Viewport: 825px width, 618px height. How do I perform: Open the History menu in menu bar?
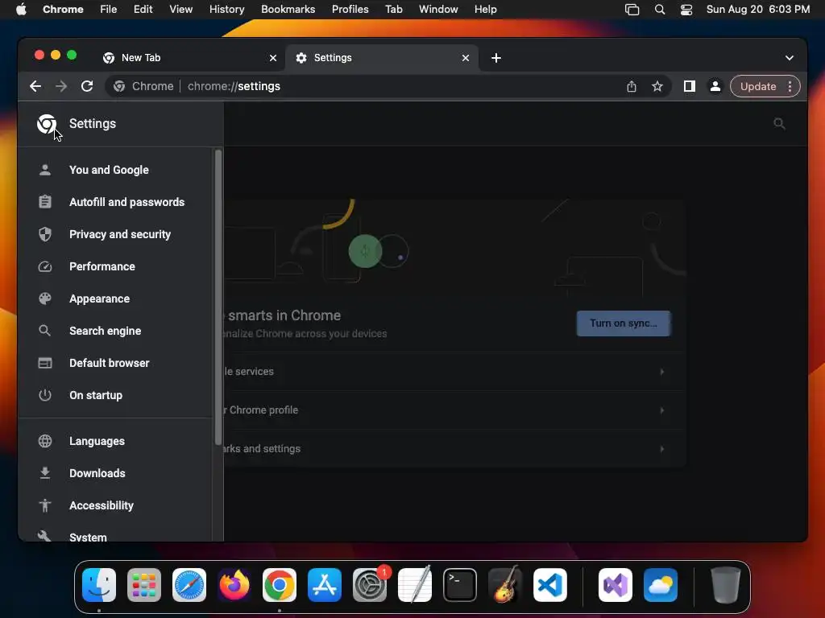pos(226,10)
